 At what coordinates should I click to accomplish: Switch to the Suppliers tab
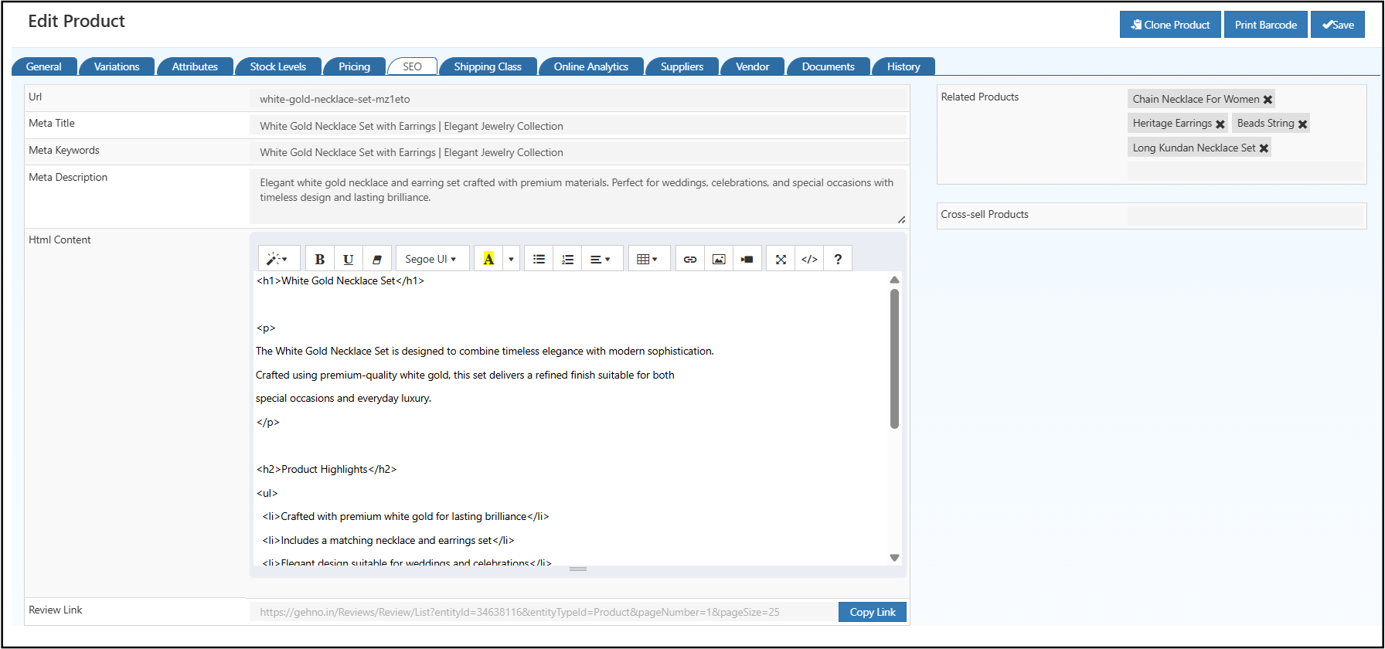[x=682, y=66]
